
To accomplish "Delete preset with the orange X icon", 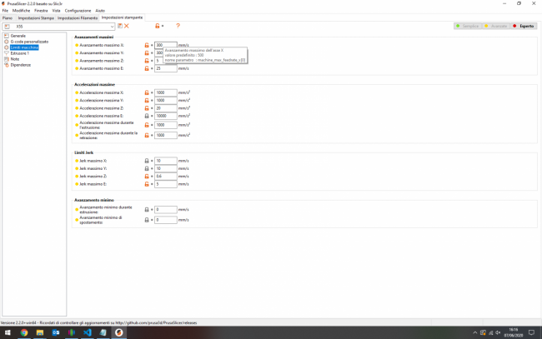I will (x=127, y=26).
